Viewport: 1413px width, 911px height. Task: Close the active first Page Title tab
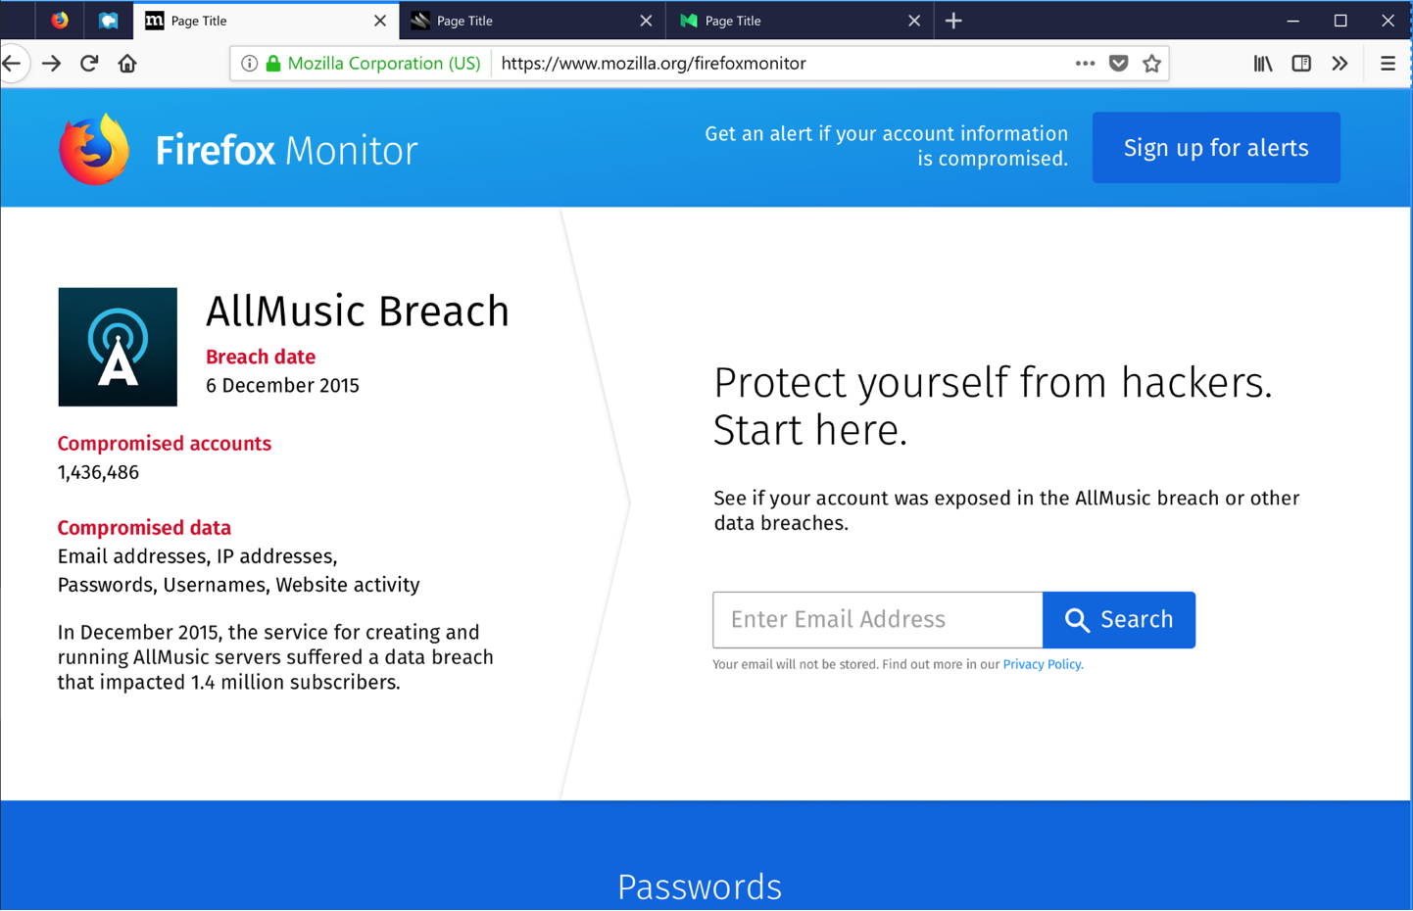[x=380, y=21]
